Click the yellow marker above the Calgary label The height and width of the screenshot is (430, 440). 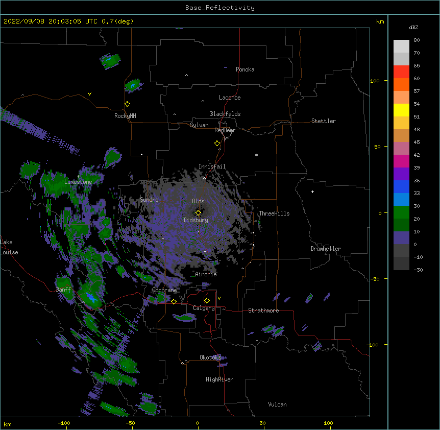pos(207,301)
